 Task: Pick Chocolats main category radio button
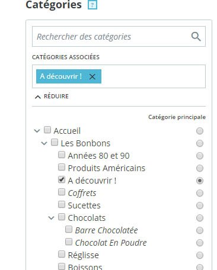pyautogui.click(x=200, y=218)
